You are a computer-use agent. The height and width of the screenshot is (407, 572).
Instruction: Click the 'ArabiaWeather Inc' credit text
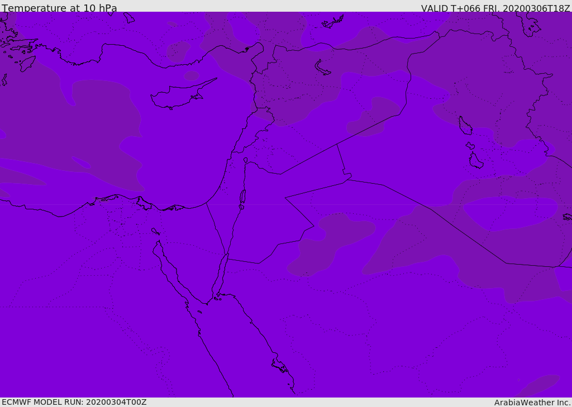(x=532, y=403)
